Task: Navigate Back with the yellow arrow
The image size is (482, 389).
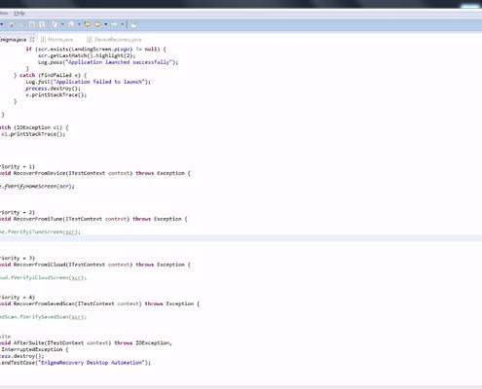Action: pos(97,24)
